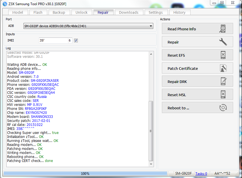Click the security patch 2017-02-01 value
Image resolution: width=242 pixels, height=178 pixels.
pos(41,121)
